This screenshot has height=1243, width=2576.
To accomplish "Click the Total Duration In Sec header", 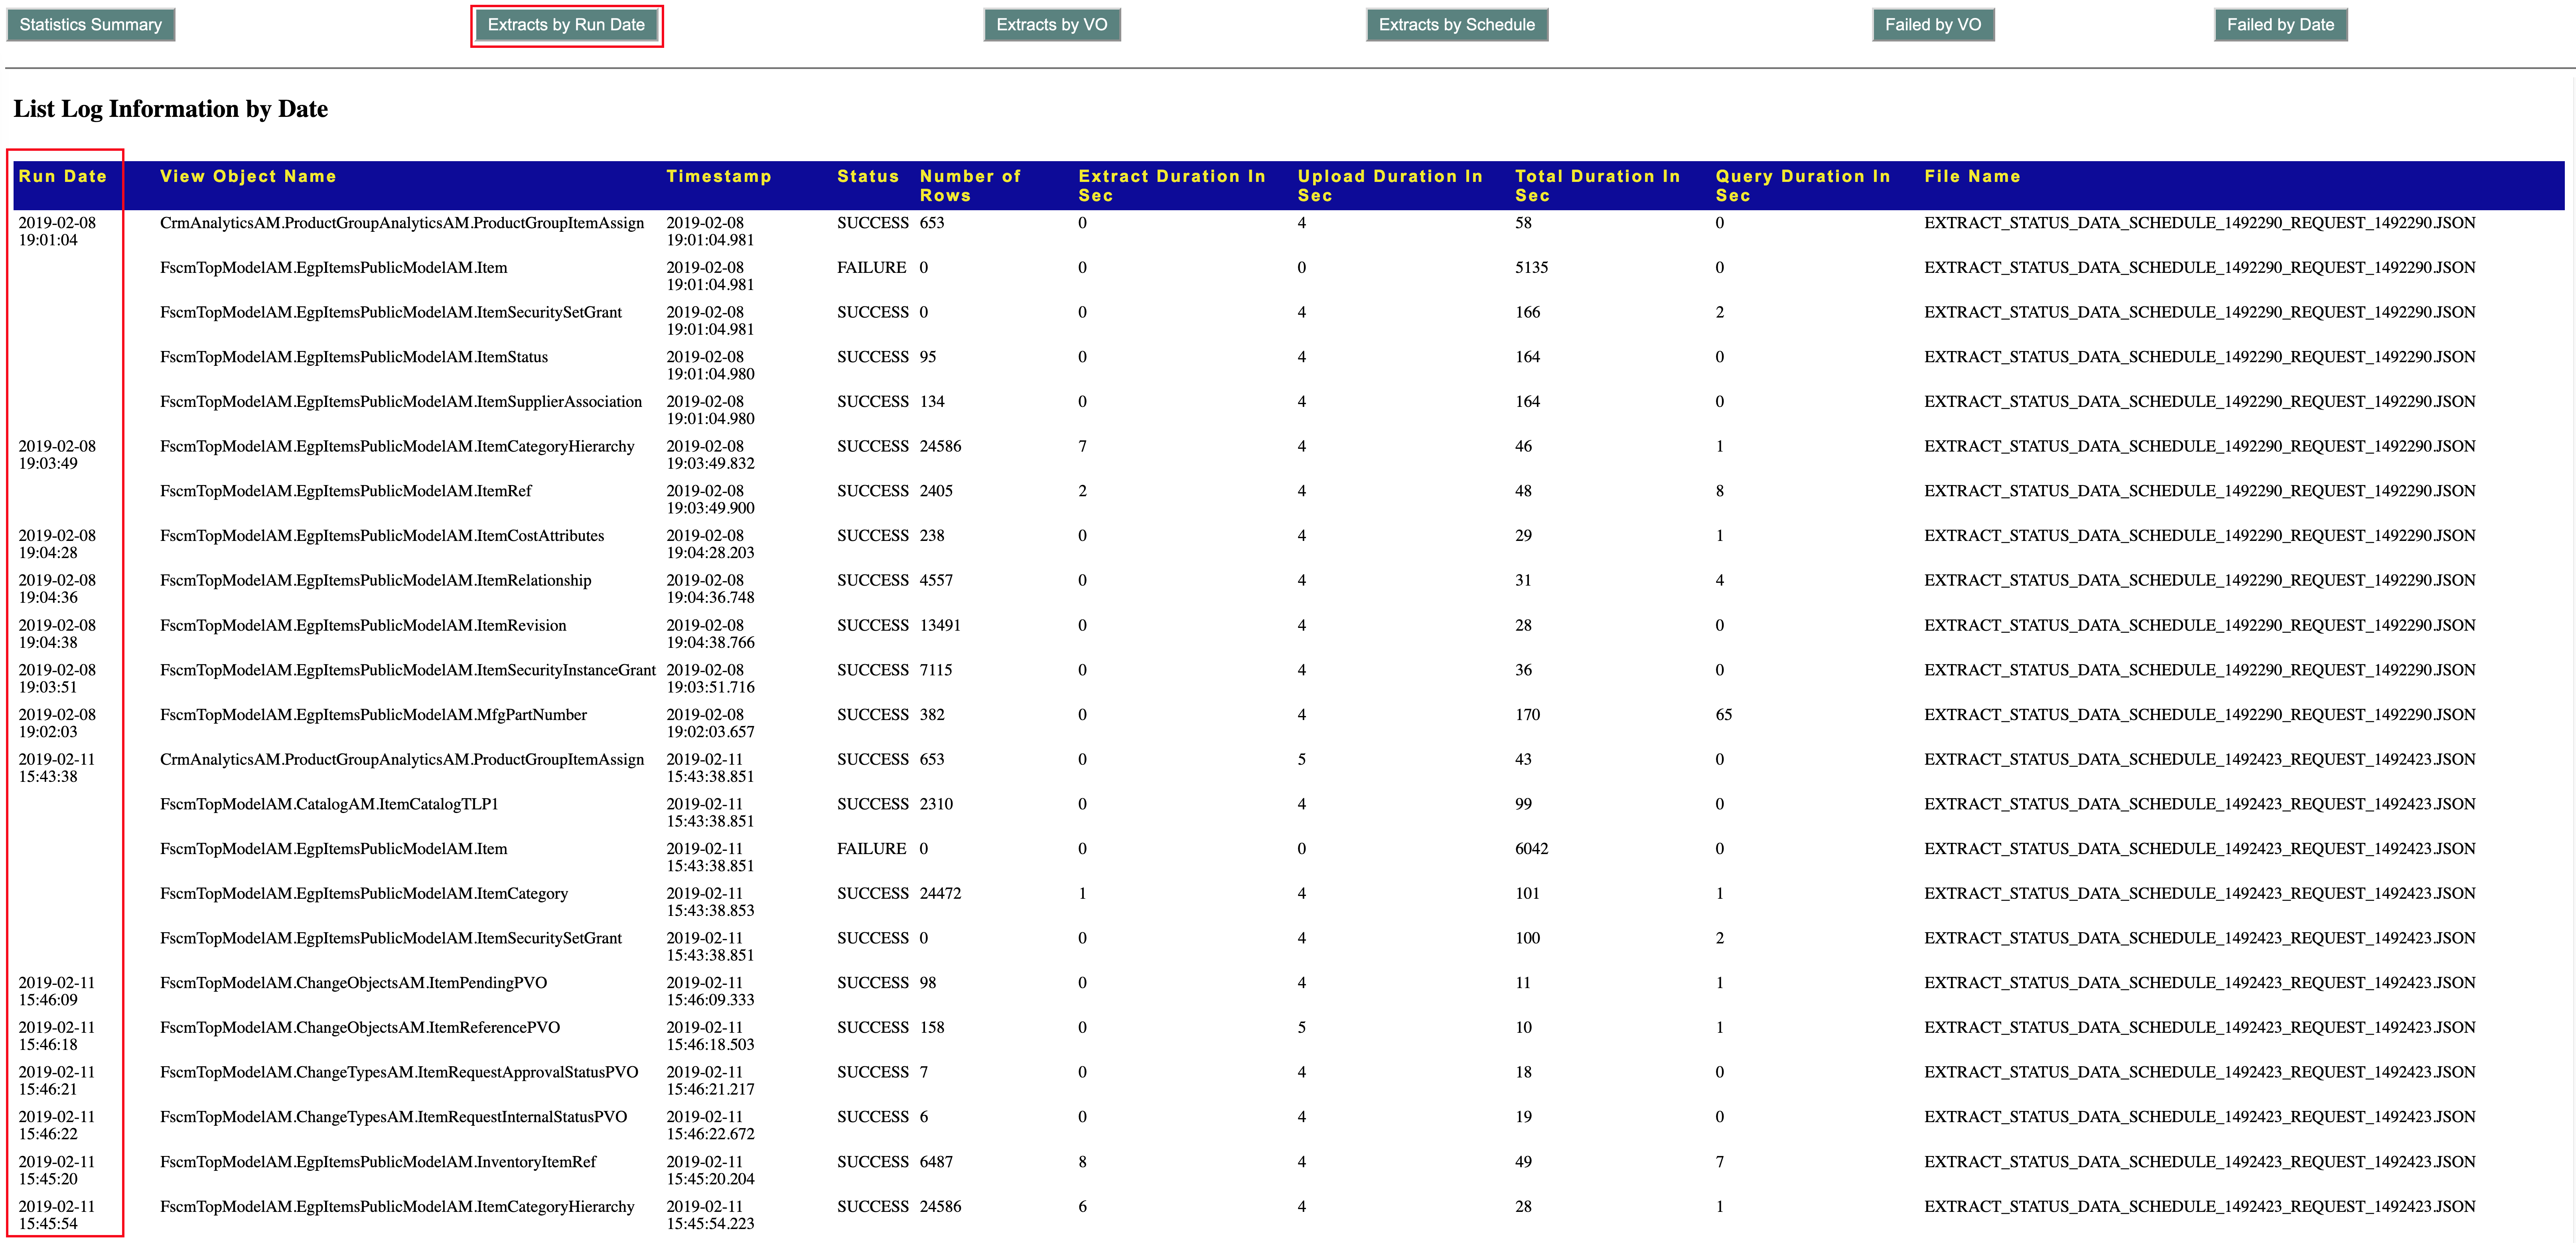I will coord(1597,185).
